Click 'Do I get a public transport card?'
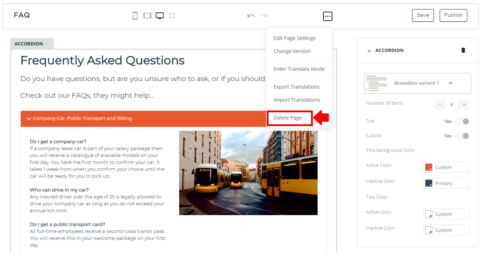 (x=68, y=225)
